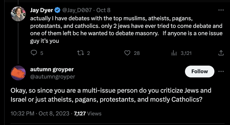The width and height of the screenshot is (230, 125).
Task: Like Jay Dyer's tweet with the heart icon
Action: pyautogui.click(x=127, y=53)
